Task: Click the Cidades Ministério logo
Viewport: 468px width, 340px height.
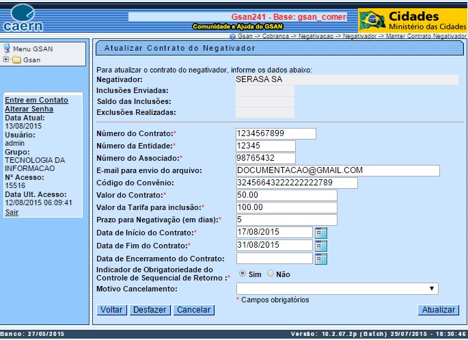Action: tap(413, 20)
